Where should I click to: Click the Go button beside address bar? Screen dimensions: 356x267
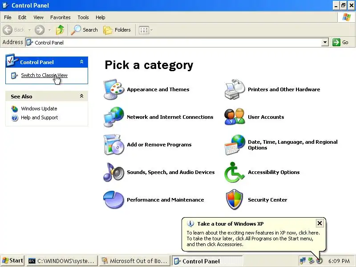pyautogui.click(x=340, y=42)
